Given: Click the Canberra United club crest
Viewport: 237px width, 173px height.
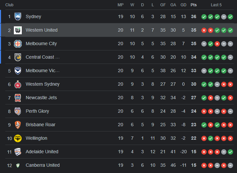Looking at the screenshot, I should pos(18,165).
